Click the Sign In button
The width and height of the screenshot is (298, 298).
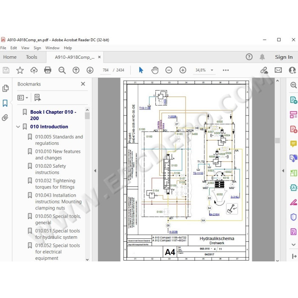(x=284, y=57)
